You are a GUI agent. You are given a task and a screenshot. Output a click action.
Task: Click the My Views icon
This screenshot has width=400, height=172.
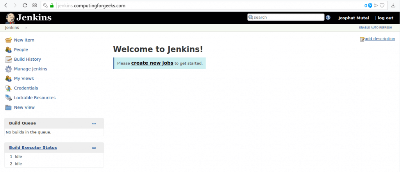[x=9, y=79]
